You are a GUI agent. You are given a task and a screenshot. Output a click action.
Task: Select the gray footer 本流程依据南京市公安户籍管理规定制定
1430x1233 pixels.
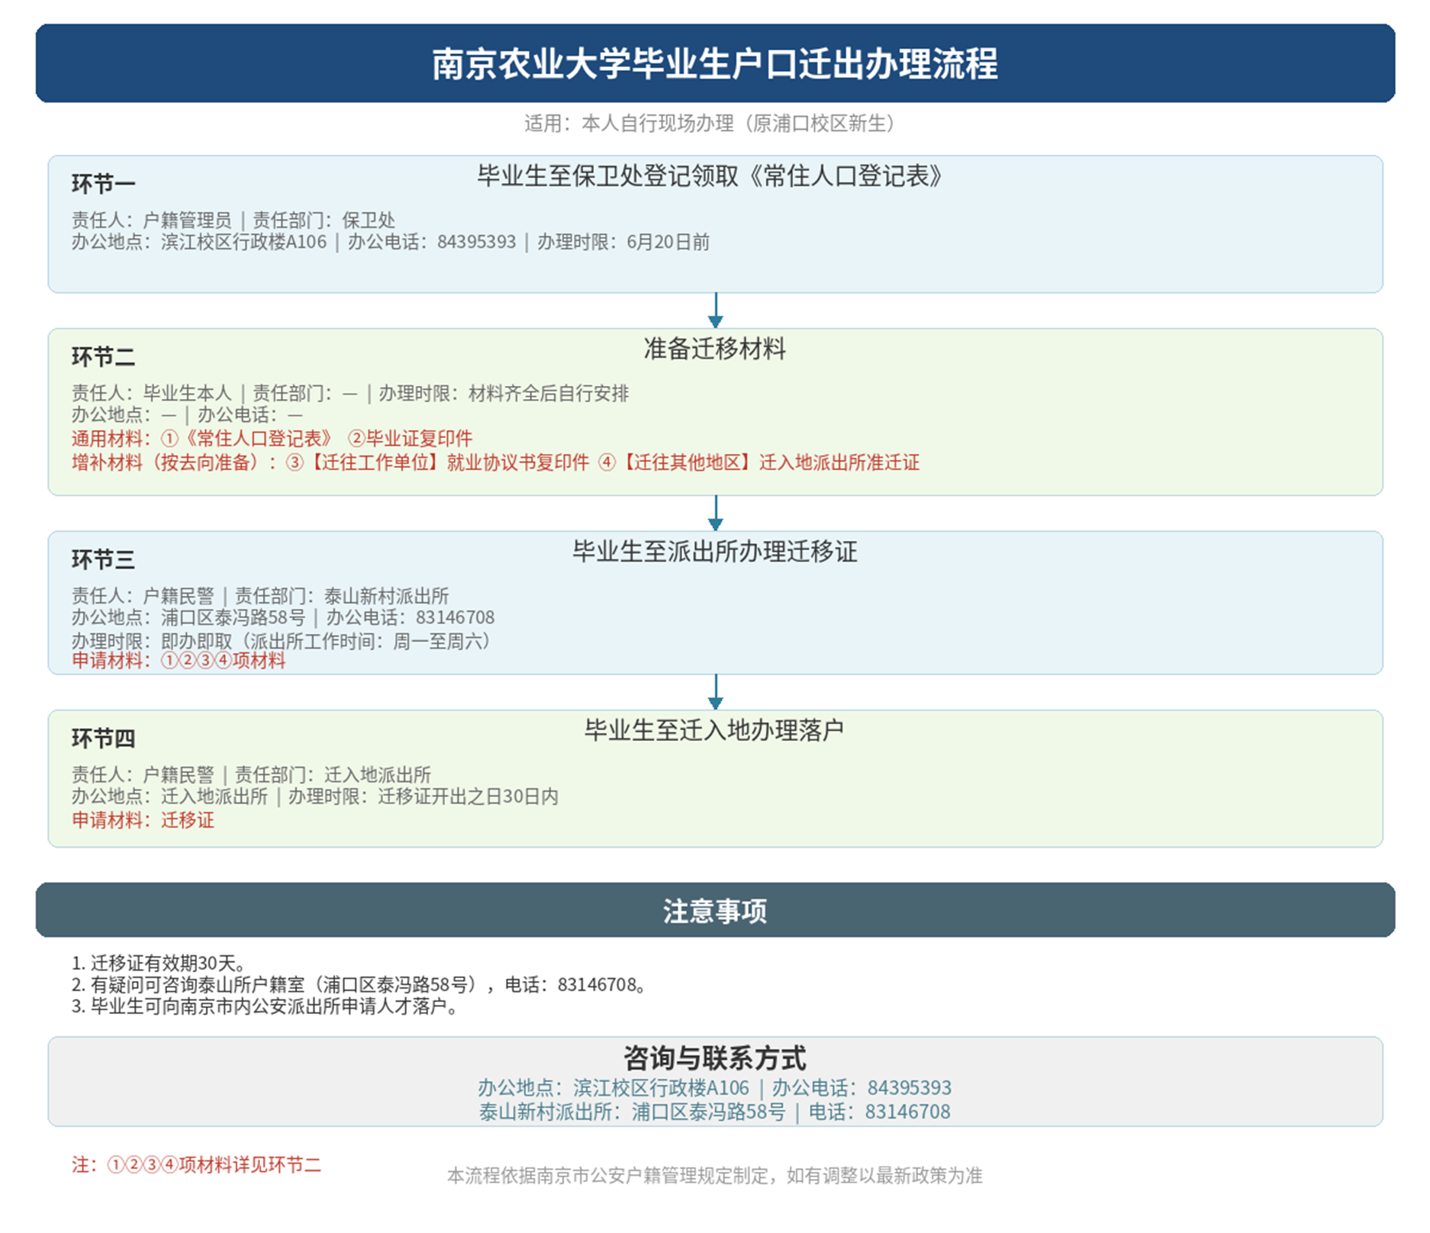point(715,1175)
